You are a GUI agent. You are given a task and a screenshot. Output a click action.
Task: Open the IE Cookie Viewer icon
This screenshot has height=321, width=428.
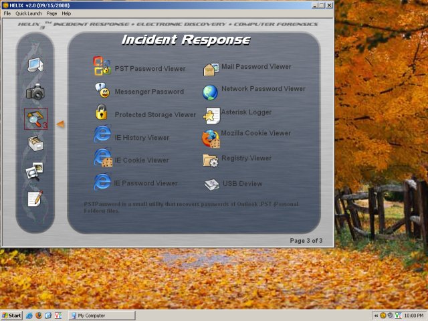coord(103,158)
